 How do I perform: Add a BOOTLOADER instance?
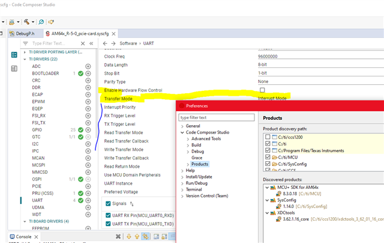coord(88,73)
